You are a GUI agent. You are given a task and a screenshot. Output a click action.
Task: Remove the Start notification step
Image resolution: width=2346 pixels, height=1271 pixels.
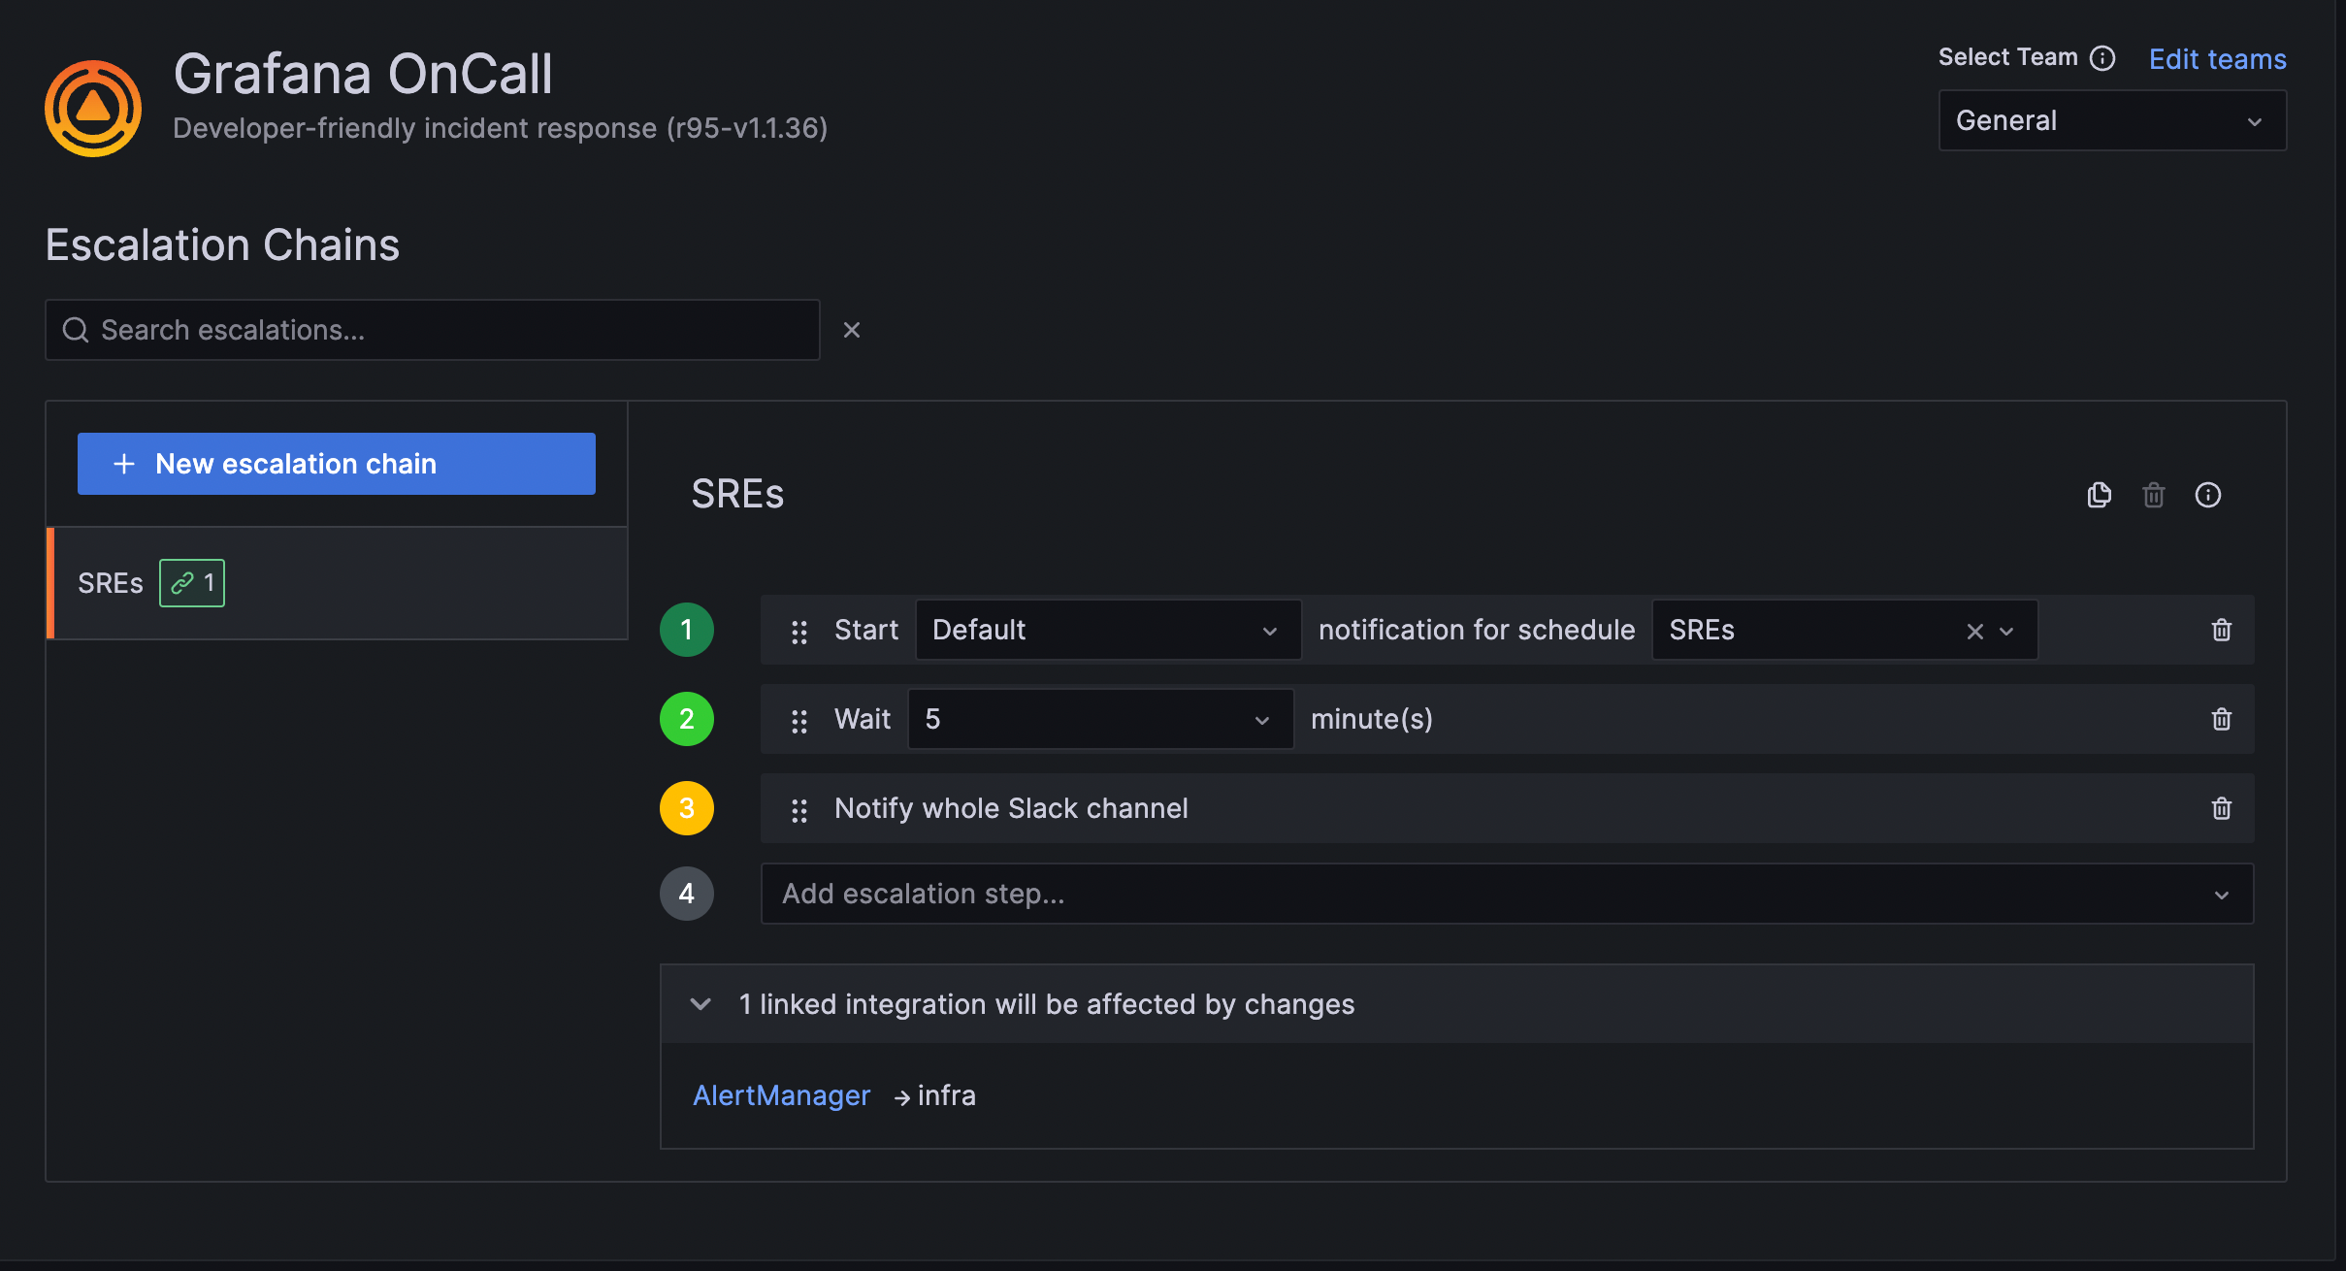click(x=2221, y=630)
